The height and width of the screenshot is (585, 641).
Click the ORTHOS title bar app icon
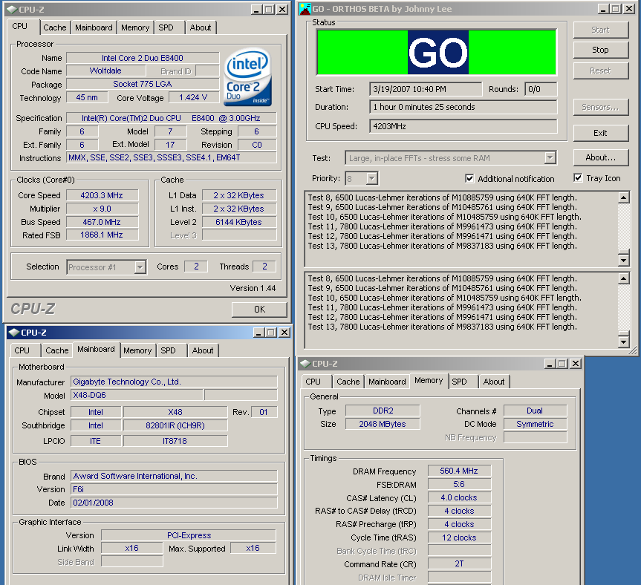pyautogui.click(x=305, y=9)
